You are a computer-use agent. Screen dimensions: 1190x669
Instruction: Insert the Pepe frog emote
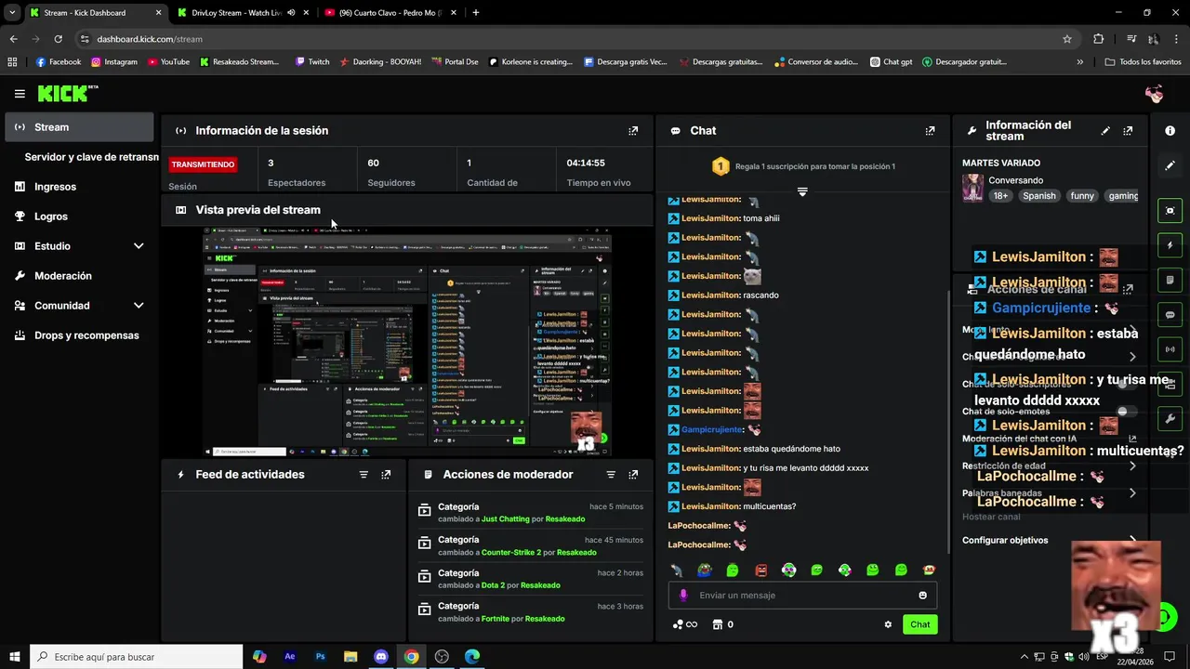(x=705, y=570)
